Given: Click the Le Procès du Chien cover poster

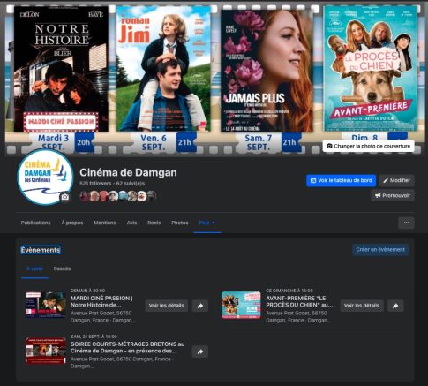Looking at the screenshot, I should tap(371, 69).
